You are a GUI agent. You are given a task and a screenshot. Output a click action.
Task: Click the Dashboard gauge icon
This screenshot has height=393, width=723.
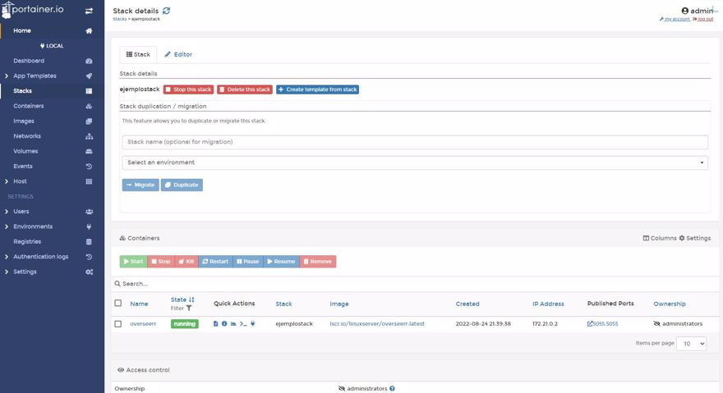[89, 61]
